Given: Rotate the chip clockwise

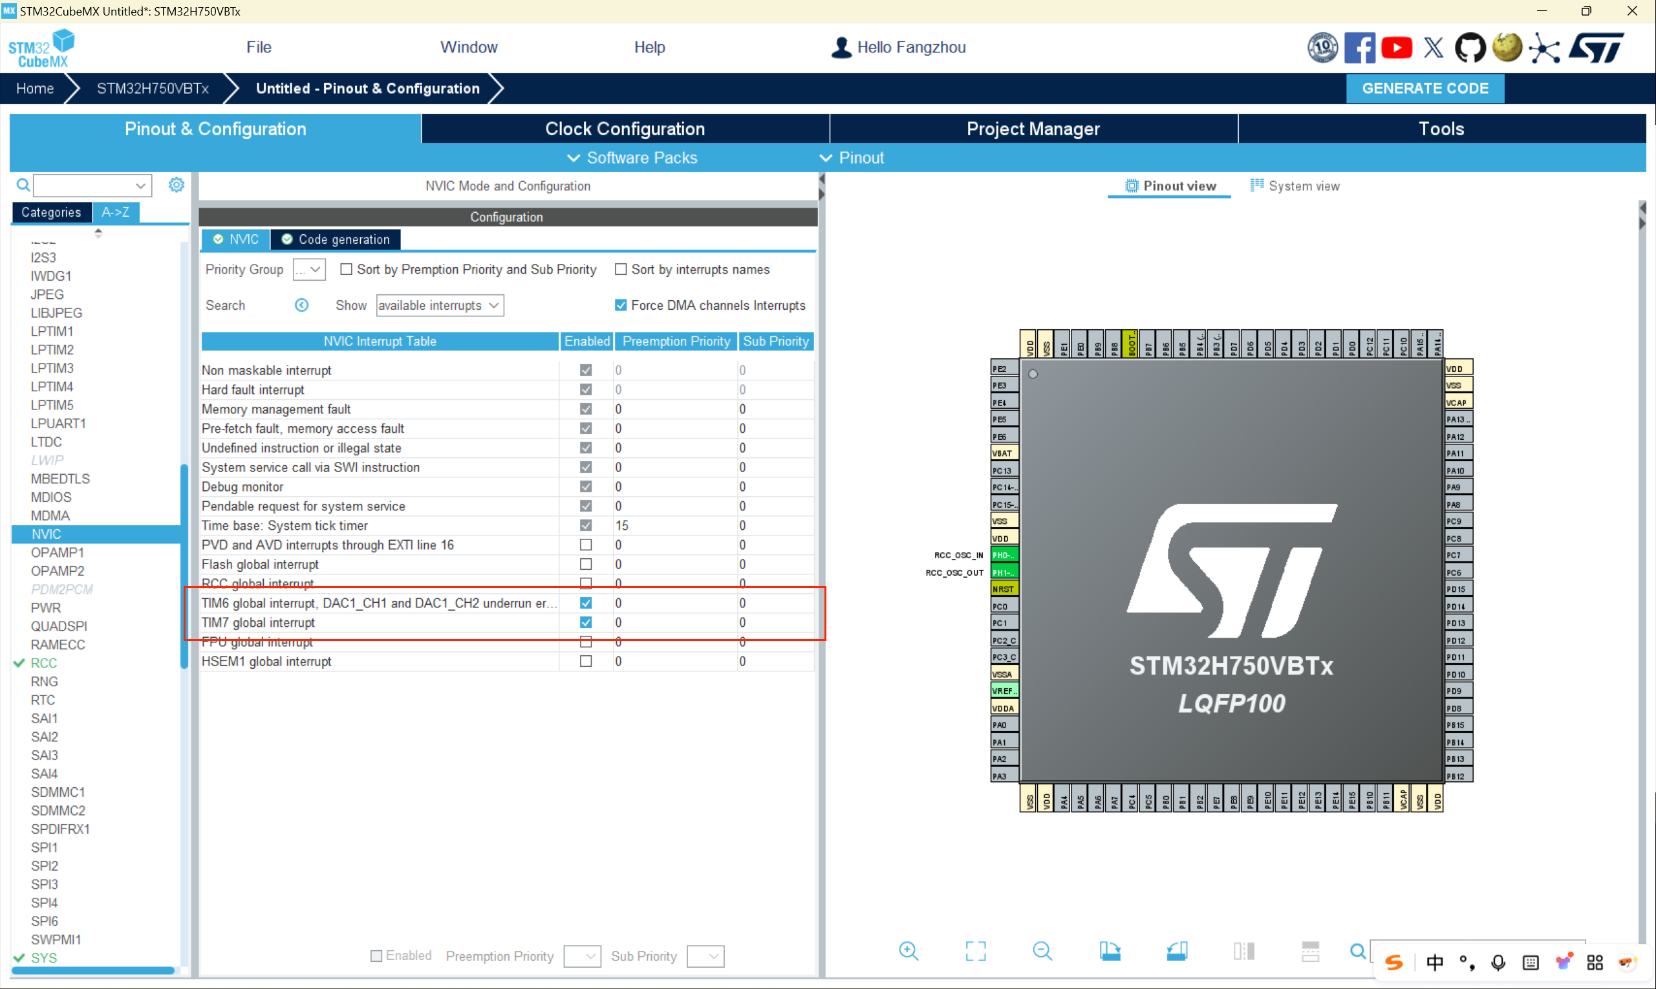Looking at the screenshot, I should 1110,951.
